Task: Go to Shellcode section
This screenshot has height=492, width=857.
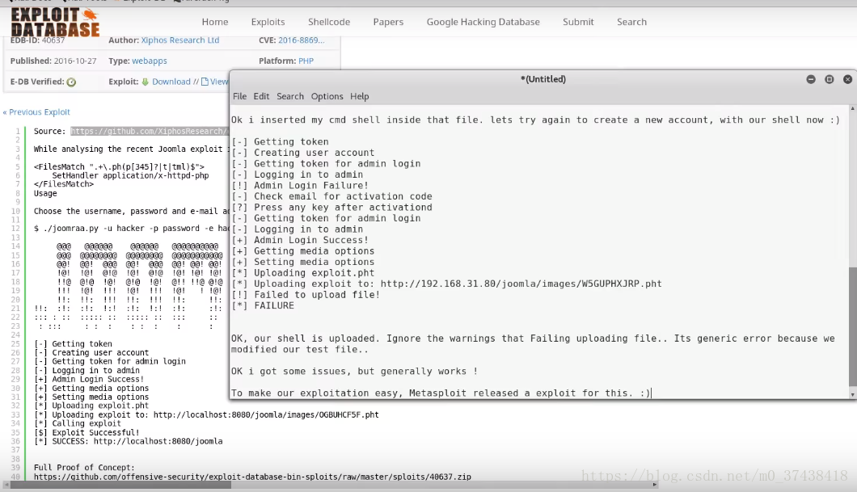Action: 329,22
